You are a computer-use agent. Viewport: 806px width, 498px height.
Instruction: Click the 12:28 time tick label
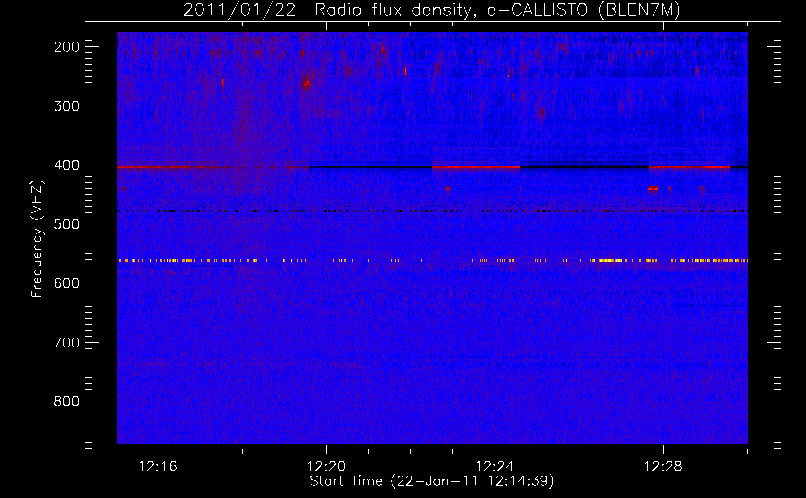663,467
